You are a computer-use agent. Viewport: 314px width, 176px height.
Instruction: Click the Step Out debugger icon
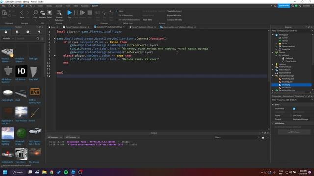pos(111,13)
